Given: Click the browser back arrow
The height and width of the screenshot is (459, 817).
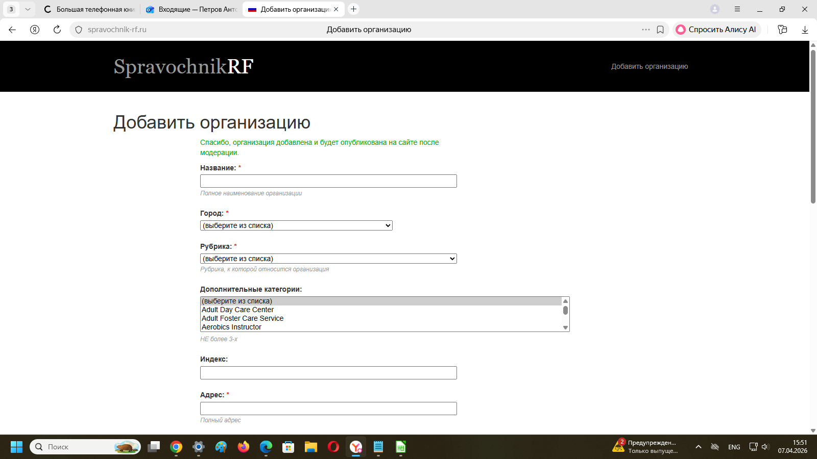Looking at the screenshot, I should pyautogui.click(x=12, y=30).
